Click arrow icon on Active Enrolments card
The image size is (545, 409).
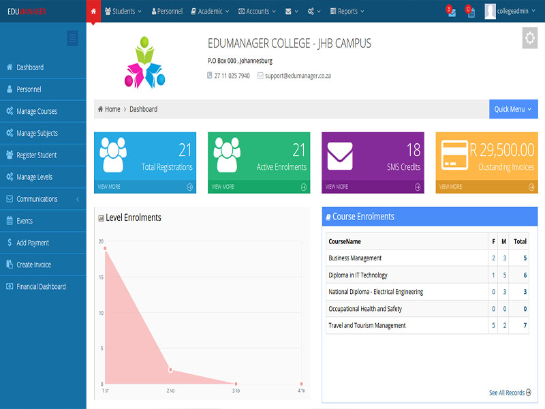coord(304,187)
